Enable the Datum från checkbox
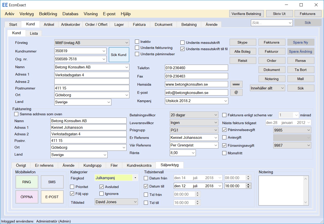Image resolution: width=324 pixels, height=224 pixels. 146,178
